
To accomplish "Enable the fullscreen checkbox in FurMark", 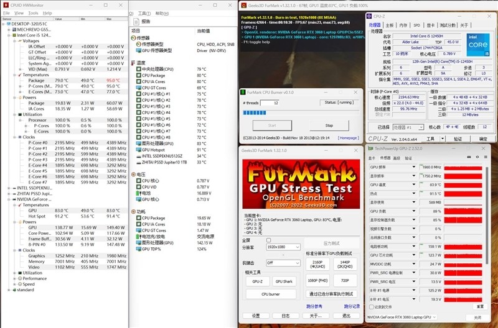I will point(269,240).
